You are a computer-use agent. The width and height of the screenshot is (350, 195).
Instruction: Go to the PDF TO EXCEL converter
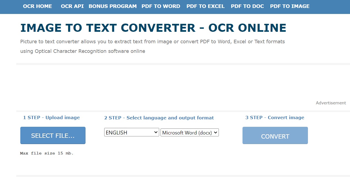[x=205, y=6]
